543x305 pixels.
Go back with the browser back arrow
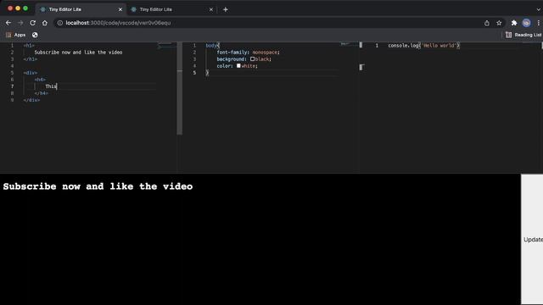coord(8,23)
